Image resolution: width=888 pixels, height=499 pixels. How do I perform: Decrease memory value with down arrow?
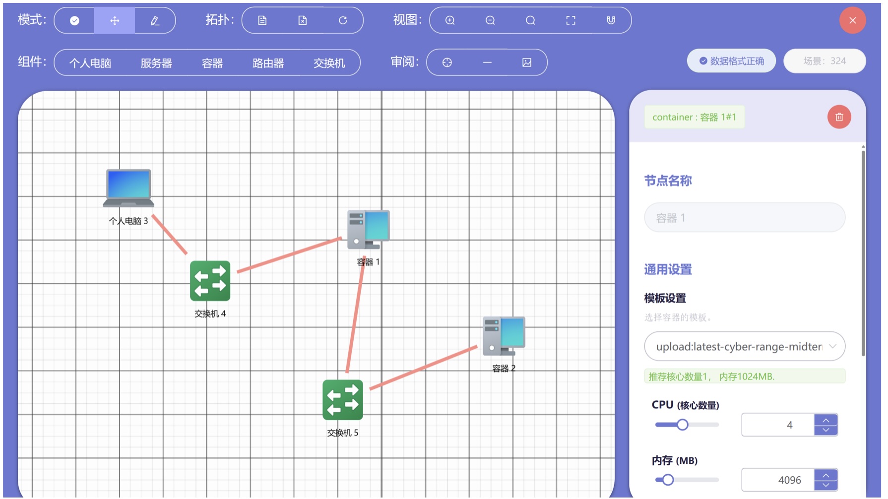(826, 485)
